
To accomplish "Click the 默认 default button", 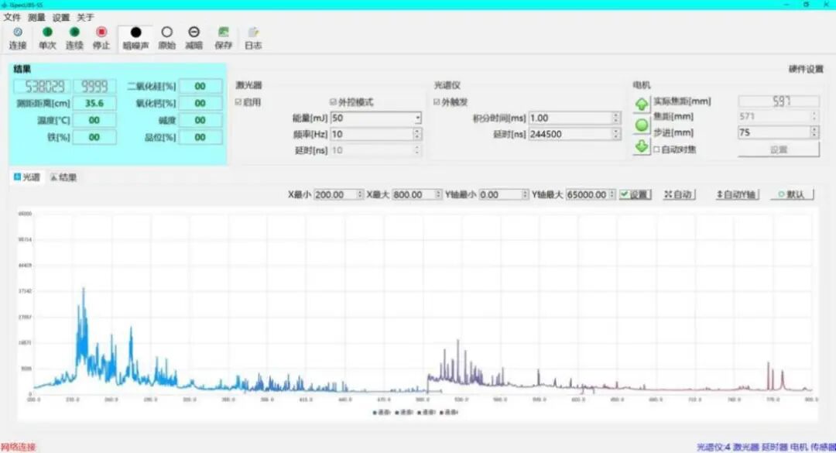I will coord(791,195).
